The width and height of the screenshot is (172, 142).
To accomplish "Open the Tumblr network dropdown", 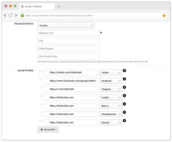I will (x=110, y=98).
